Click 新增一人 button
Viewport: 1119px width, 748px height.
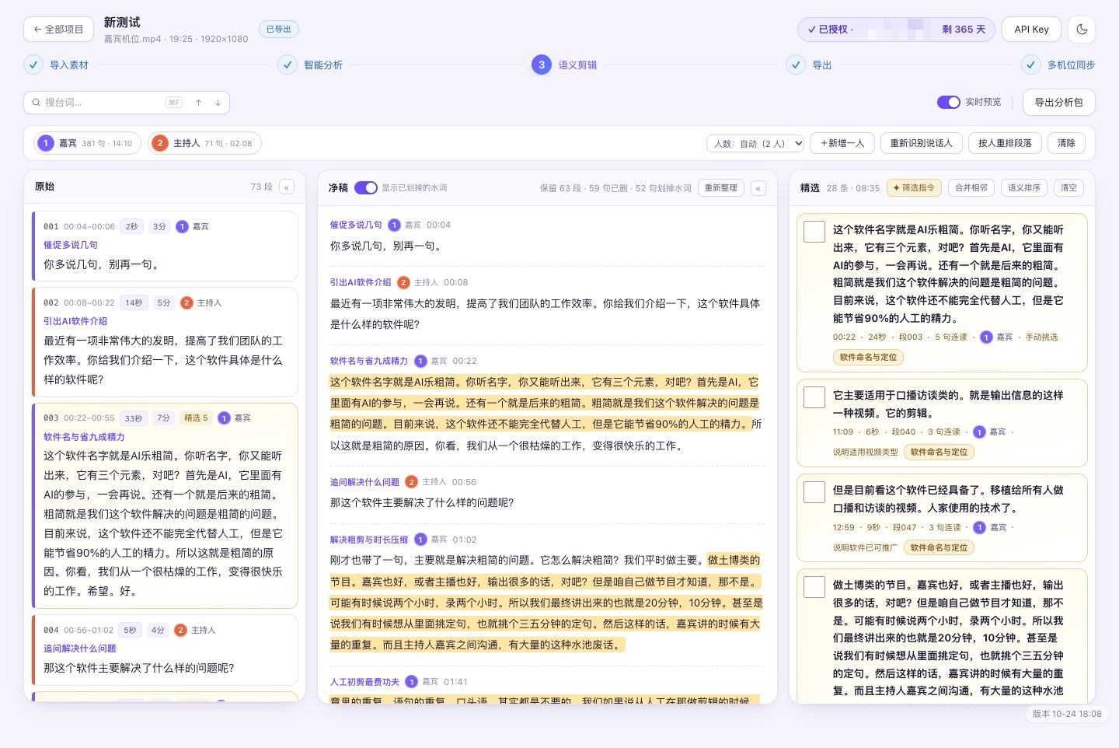(x=842, y=143)
